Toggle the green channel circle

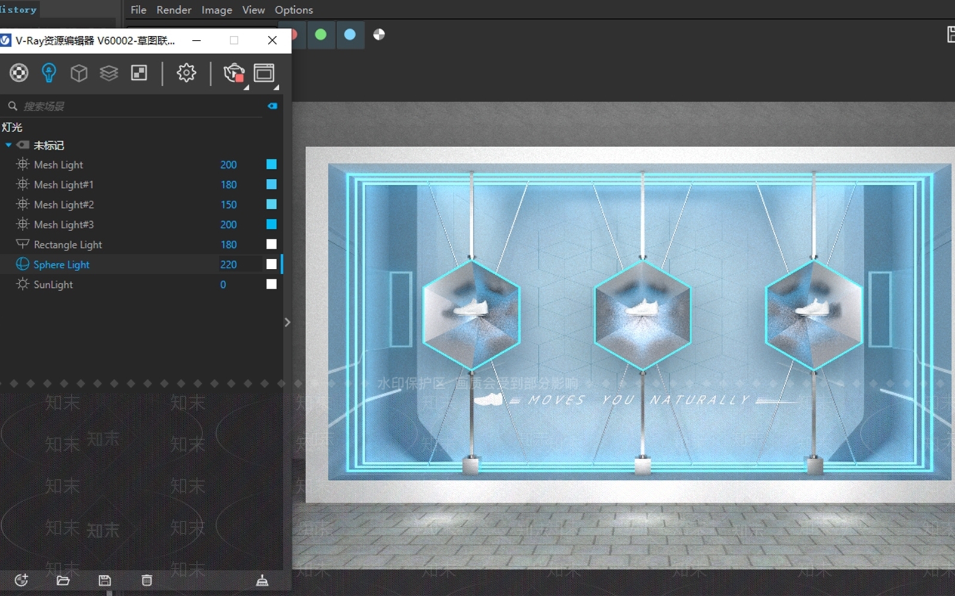(321, 35)
